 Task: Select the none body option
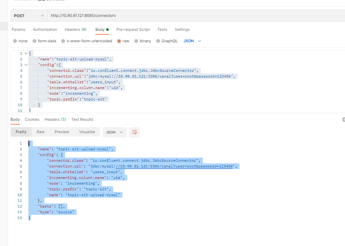pos(20,41)
